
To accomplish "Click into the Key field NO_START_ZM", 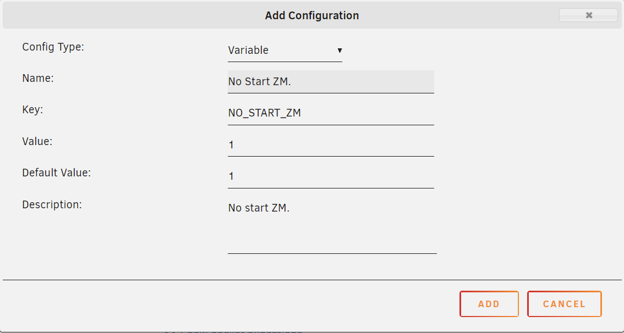I will 331,113.
